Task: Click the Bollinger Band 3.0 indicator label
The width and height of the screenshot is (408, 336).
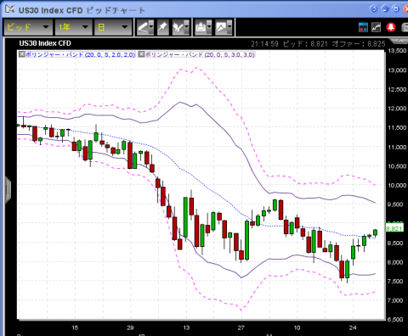Action: pyautogui.click(x=200, y=54)
